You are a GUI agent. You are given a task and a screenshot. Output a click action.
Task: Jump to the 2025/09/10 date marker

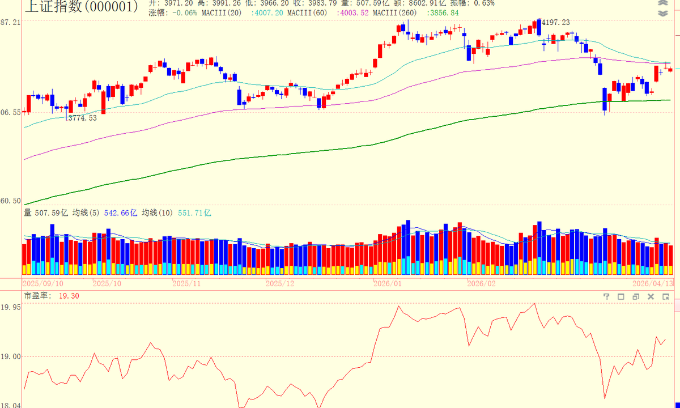pyautogui.click(x=43, y=283)
